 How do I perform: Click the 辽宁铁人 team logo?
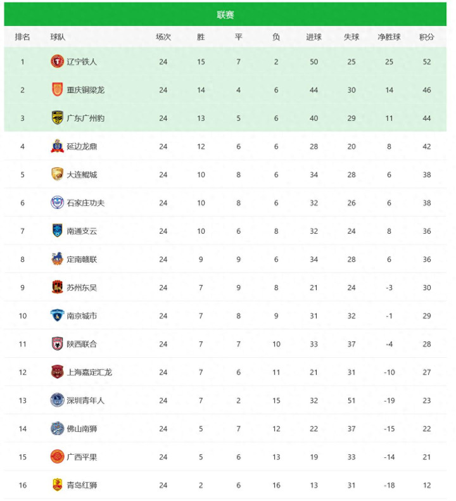[58, 61]
